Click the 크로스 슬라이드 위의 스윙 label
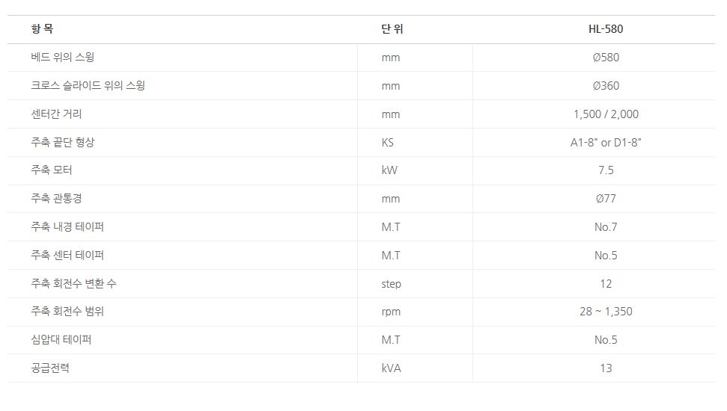727x411 pixels. click(88, 85)
